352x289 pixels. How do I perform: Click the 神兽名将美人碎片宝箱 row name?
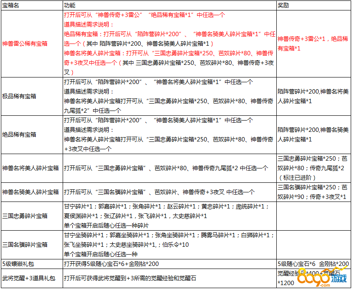point(30,168)
